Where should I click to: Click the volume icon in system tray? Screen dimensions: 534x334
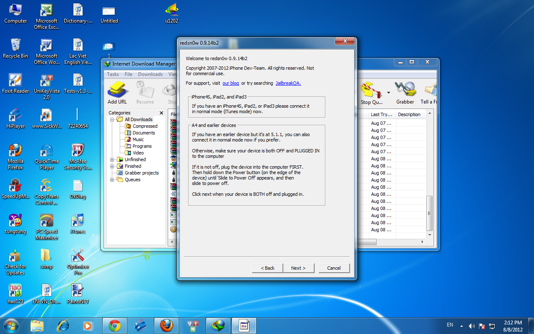[472, 326]
